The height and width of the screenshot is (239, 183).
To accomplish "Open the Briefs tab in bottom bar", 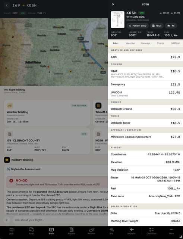I will [x=51, y=231].
